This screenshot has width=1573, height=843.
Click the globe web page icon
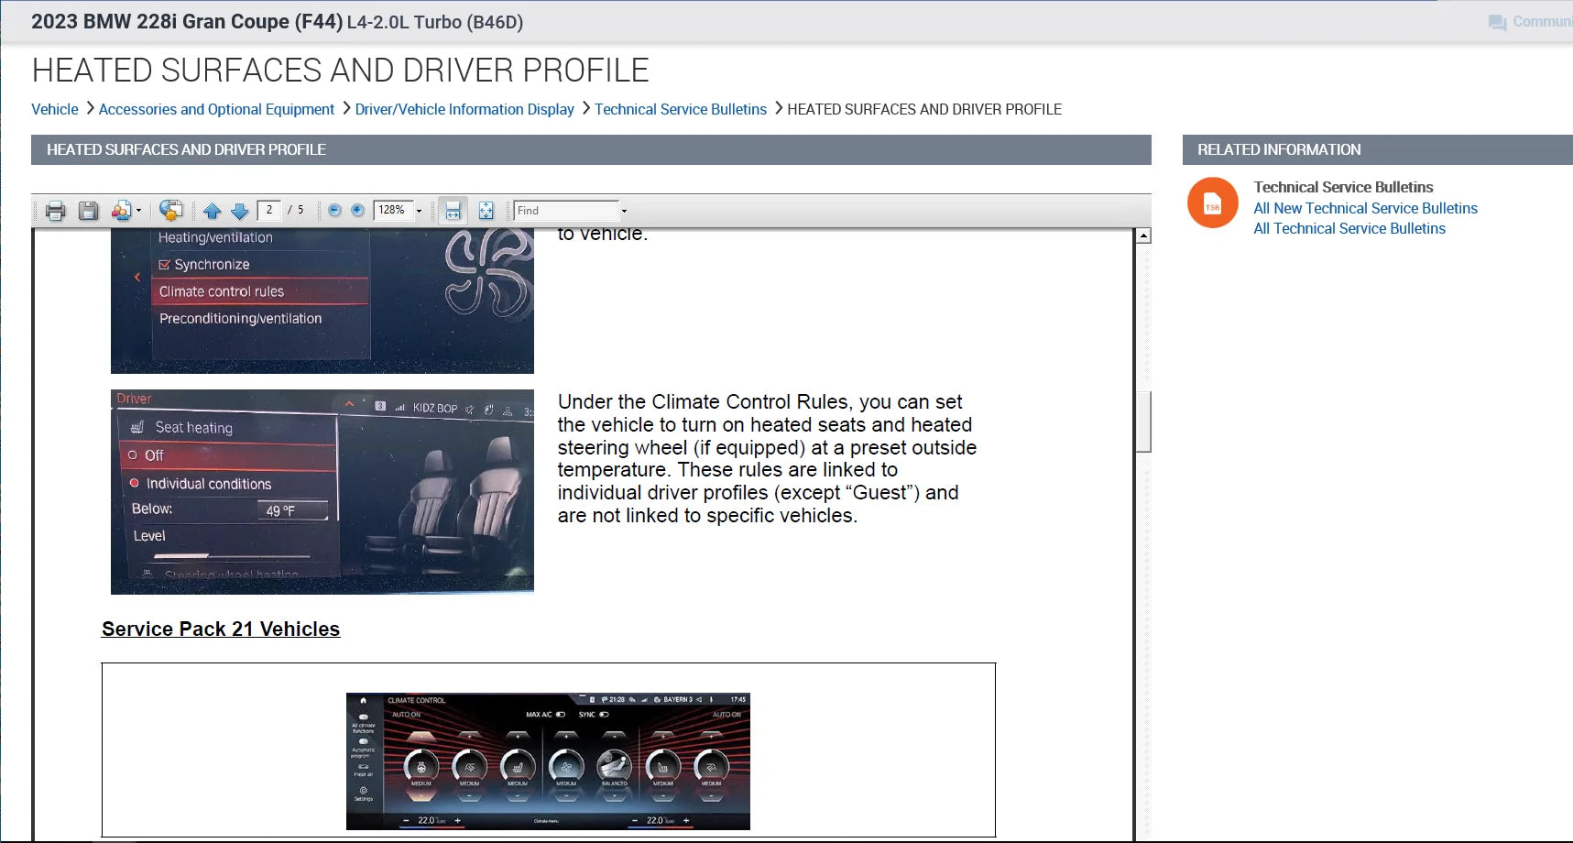pyautogui.click(x=170, y=211)
